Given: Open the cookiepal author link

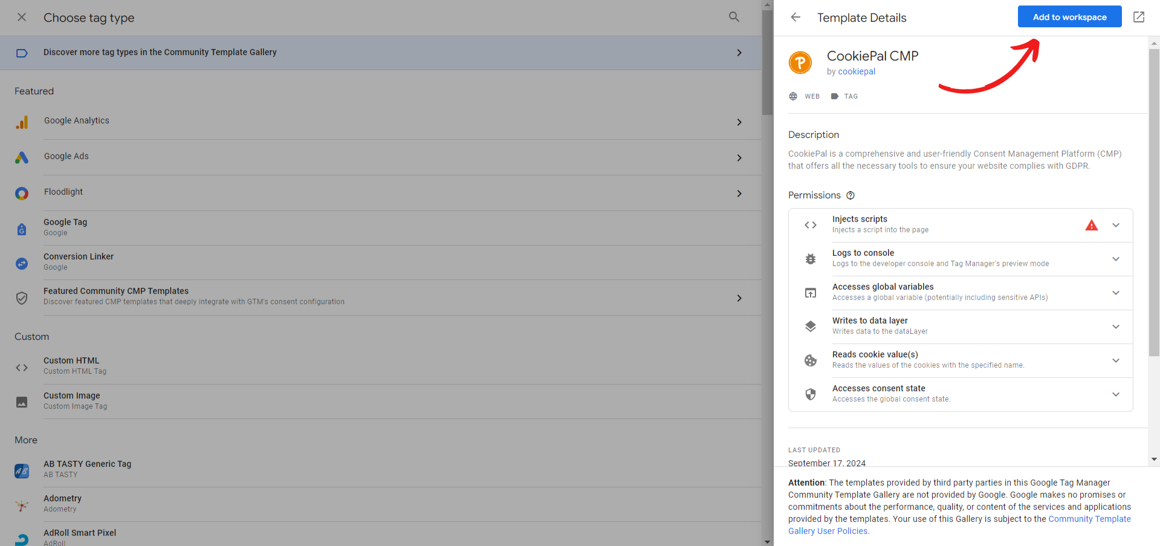Looking at the screenshot, I should (857, 71).
